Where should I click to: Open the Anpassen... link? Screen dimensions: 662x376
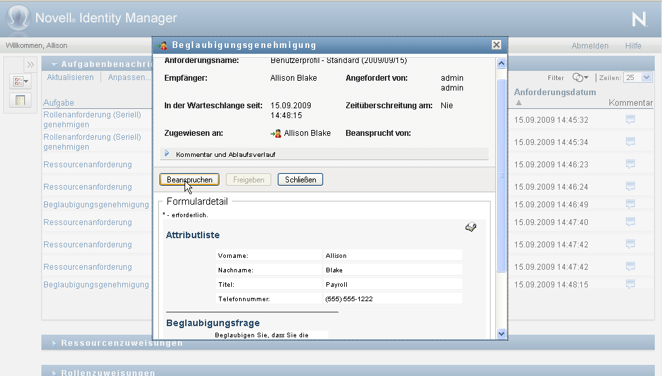(129, 77)
